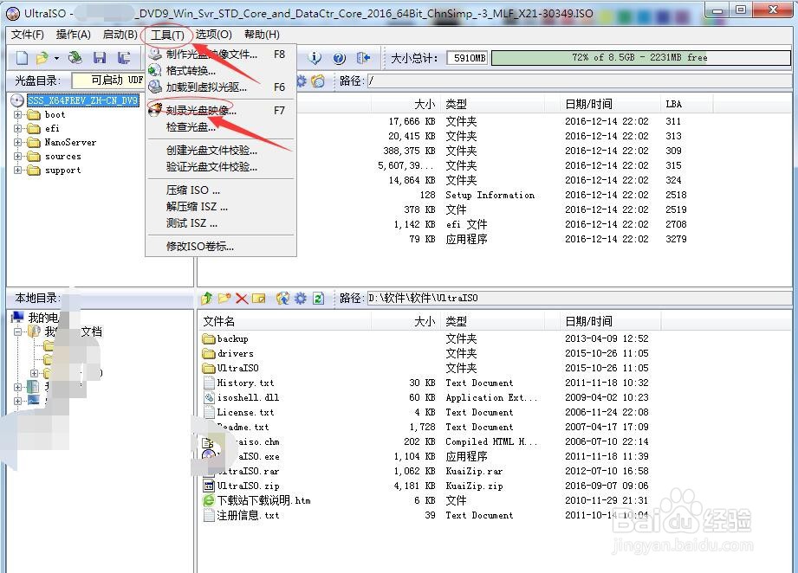This screenshot has height=573, width=798.
Task: Click the Open file folder icon
Action: [x=42, y=58]
